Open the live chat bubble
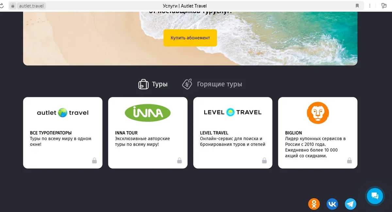 (375, 196)
